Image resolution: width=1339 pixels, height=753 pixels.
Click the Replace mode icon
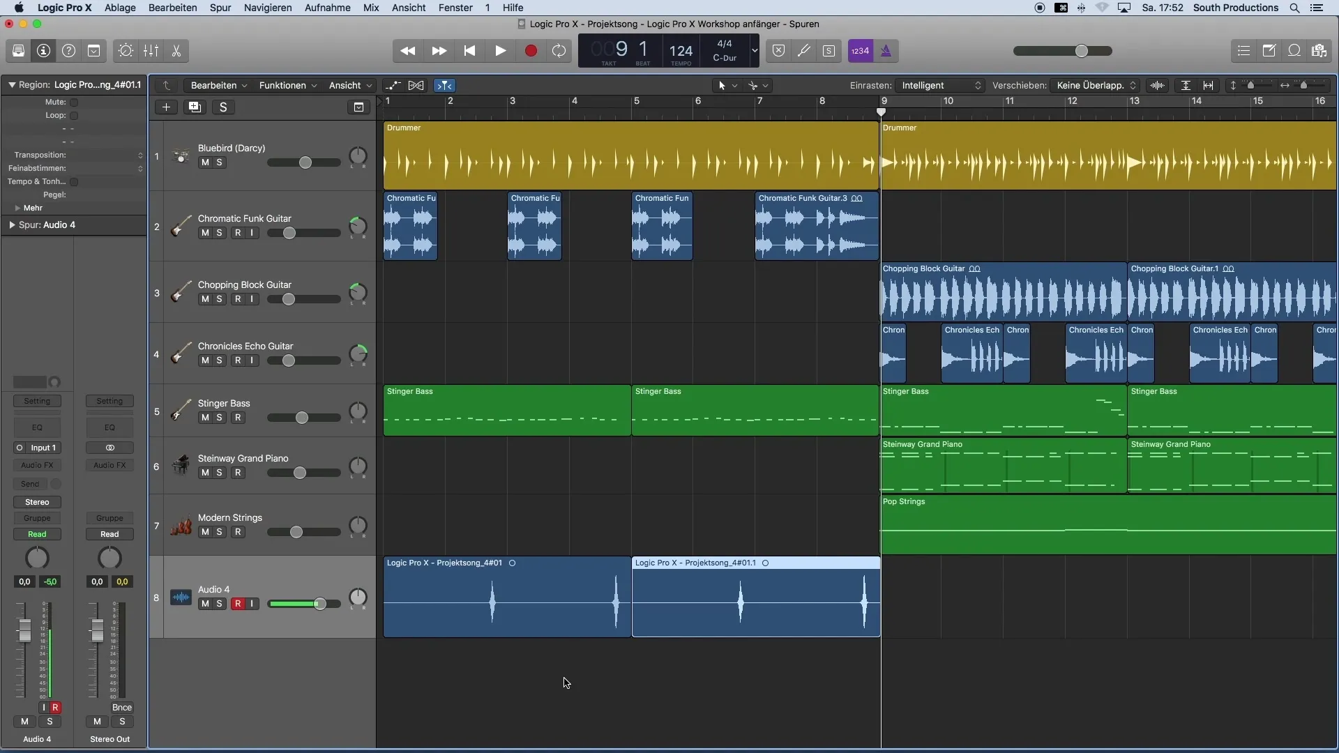(x=779, y=51)
